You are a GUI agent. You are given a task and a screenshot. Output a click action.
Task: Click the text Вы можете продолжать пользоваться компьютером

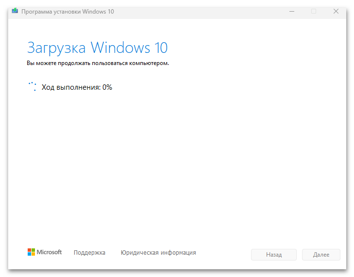point(98,63)
